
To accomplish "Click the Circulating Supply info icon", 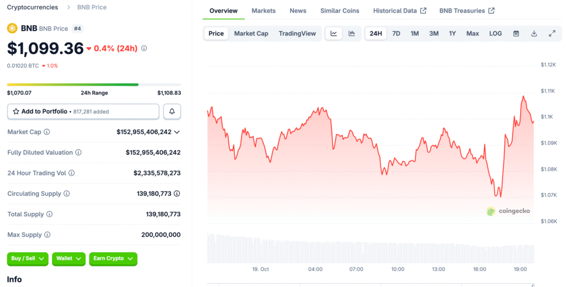I will [x=67, y=194].
